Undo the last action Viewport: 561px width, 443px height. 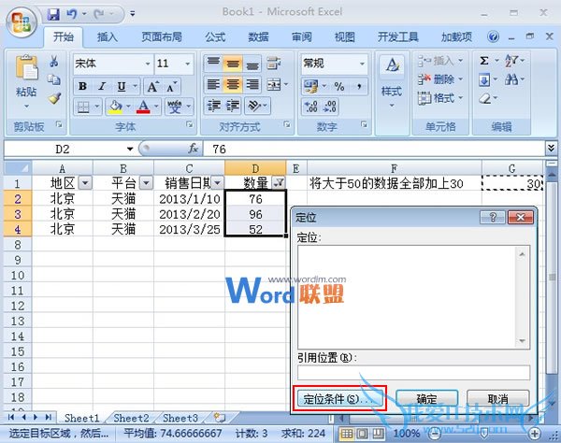[x=72, y=14]
